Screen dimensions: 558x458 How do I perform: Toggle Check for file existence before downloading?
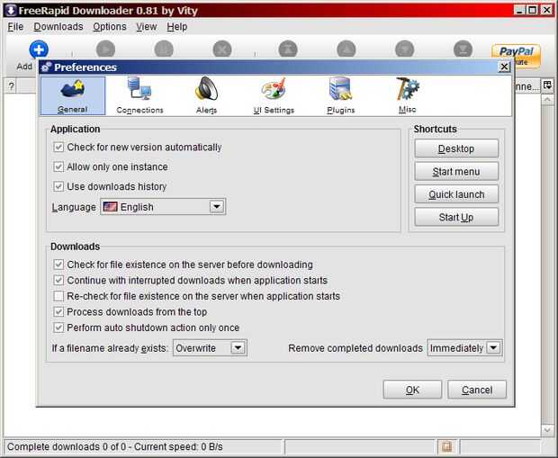point(58,265)
